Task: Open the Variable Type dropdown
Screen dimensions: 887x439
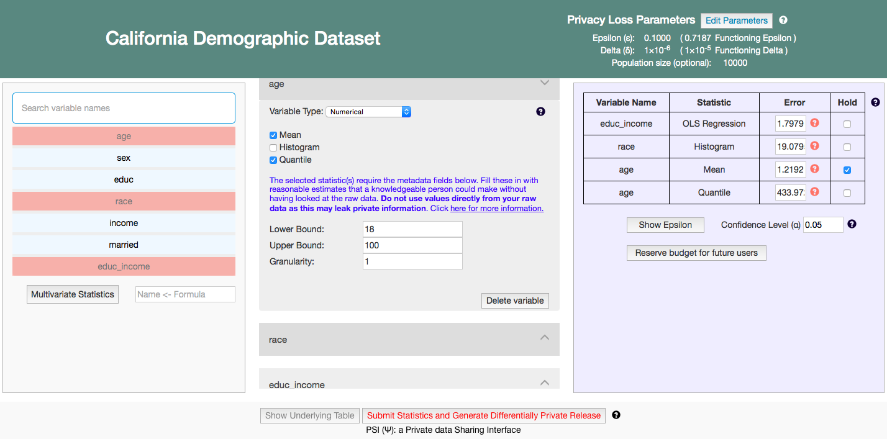Action: pyautogui.click(x=368, y=112)
